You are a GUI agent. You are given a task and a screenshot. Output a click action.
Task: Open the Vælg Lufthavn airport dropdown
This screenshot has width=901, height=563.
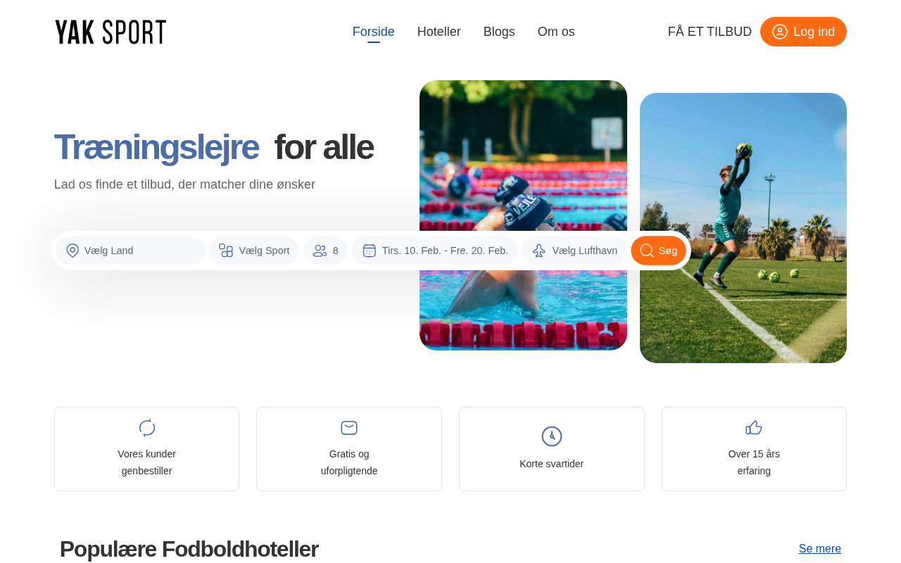click(x=574, y=251)
